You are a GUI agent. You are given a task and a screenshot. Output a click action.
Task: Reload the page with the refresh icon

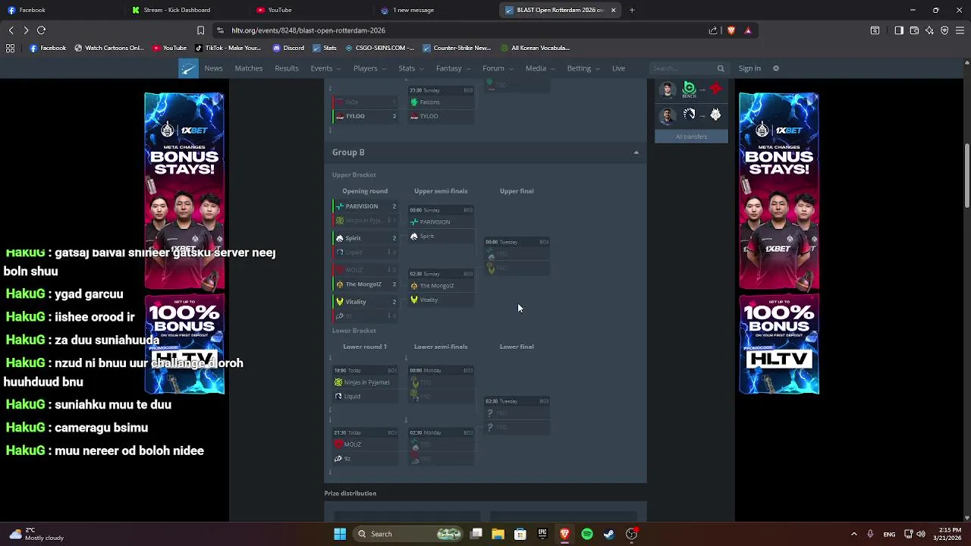pyautogui.click(x=41, y=30)
